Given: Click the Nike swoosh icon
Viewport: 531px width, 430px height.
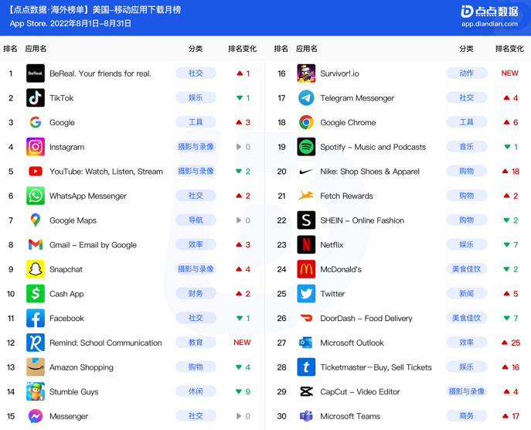Looking at the screenshot, I should (x=306, y=172).
